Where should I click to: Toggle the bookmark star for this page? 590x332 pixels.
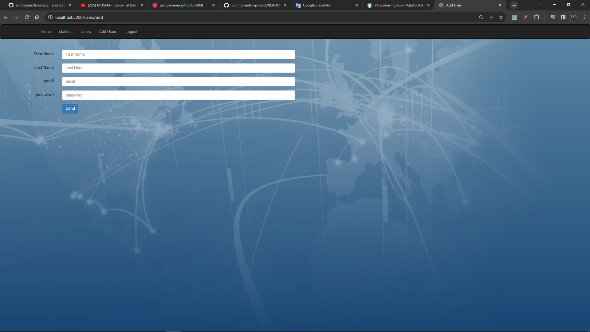[501, 17]
